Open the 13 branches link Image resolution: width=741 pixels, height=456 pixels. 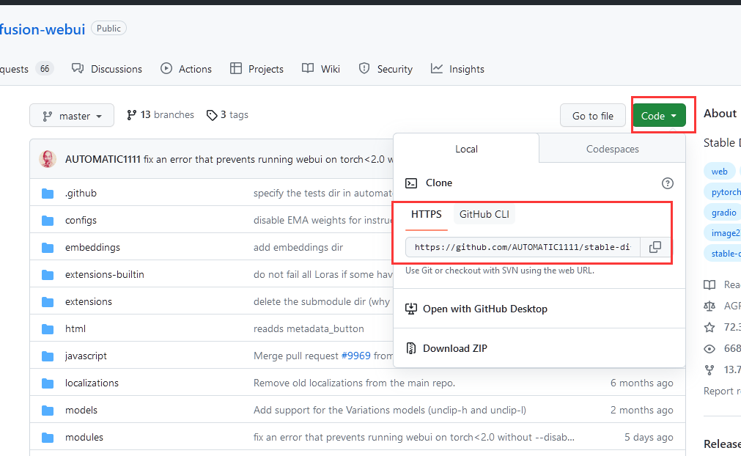pos(161,115)
